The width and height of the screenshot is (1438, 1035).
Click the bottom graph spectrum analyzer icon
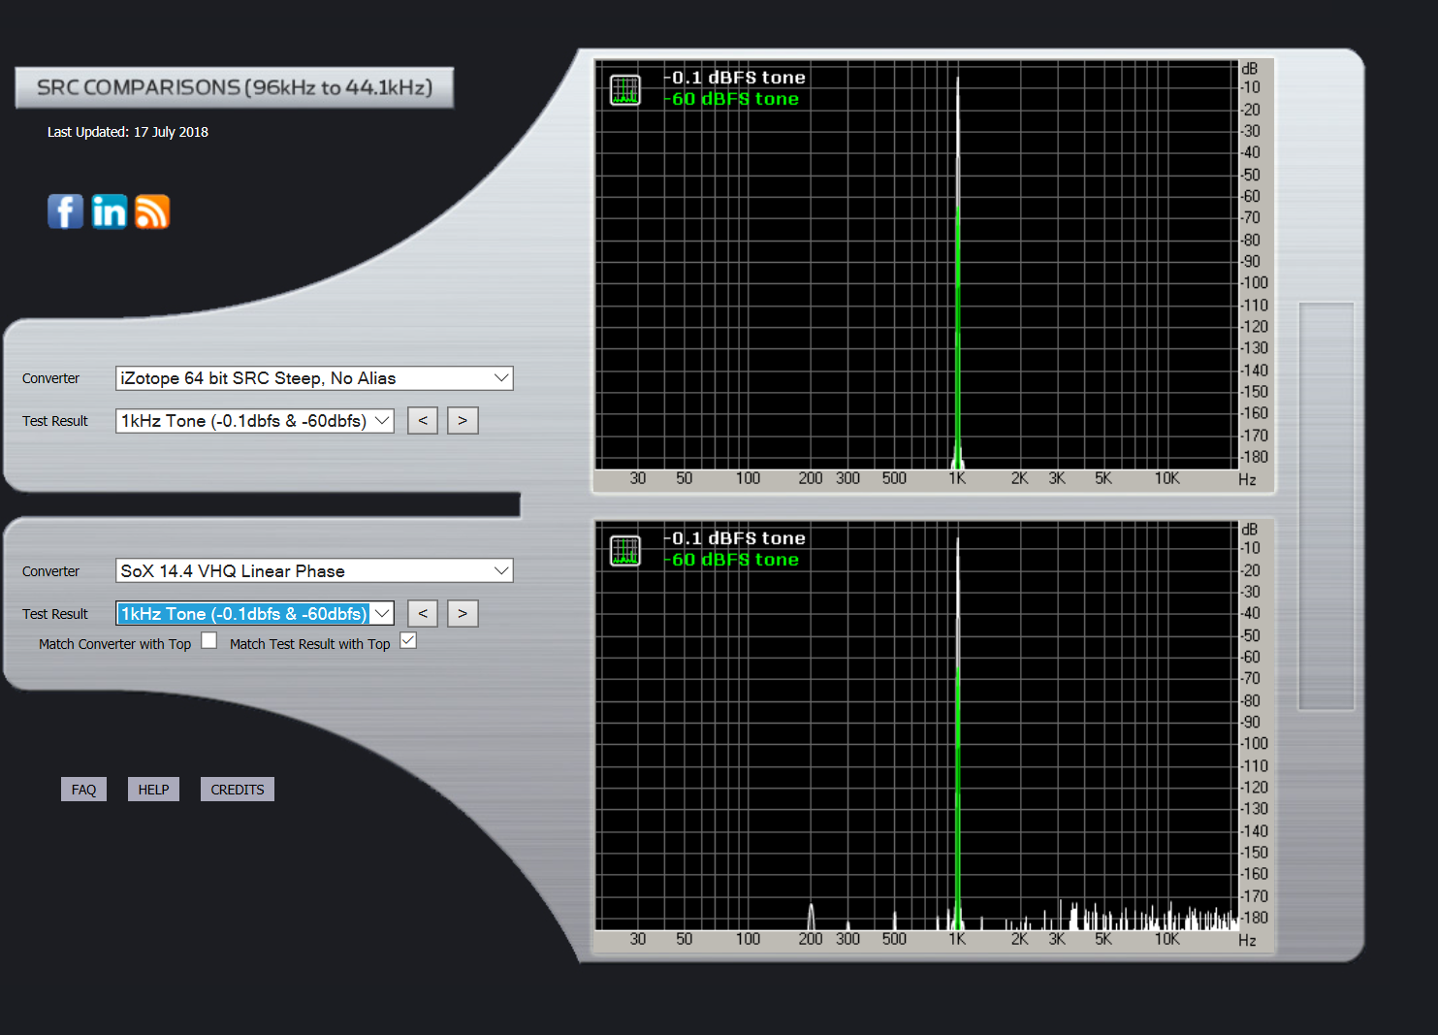[624, 551]
